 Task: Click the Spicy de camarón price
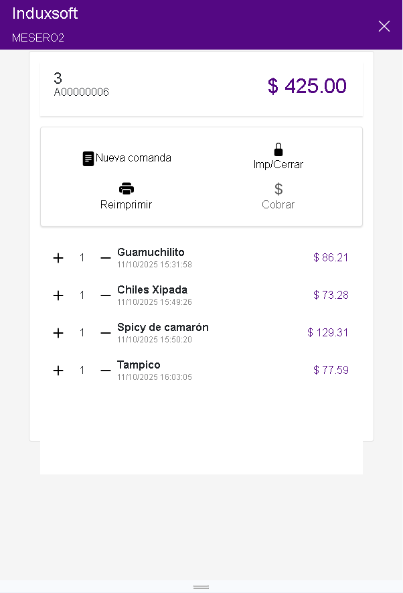[x=327, y=333]
